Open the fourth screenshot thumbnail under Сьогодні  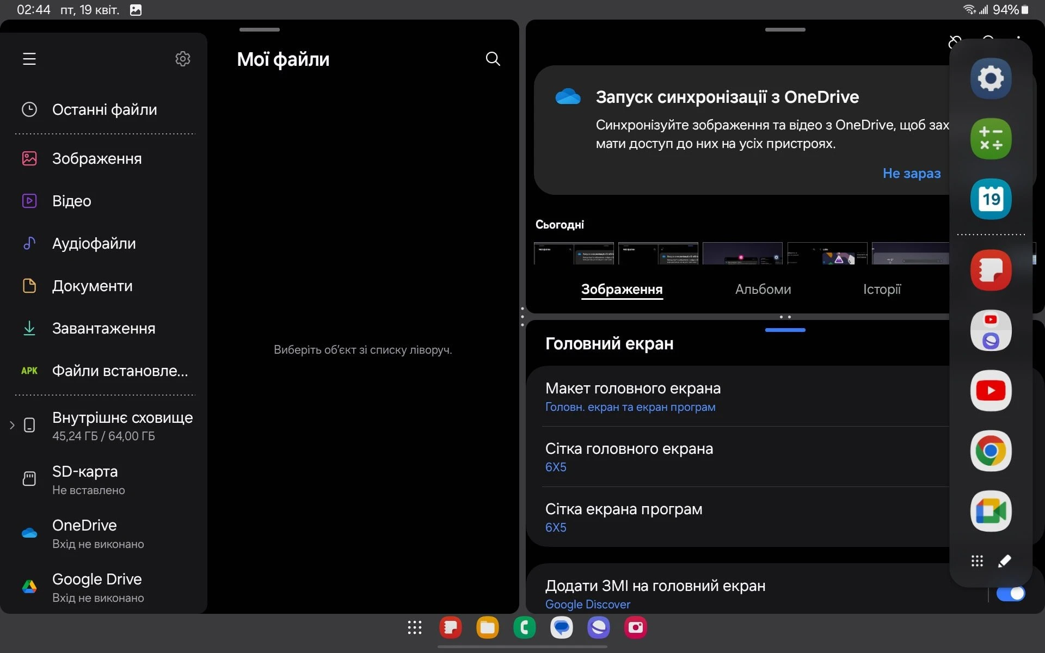tap(827, 253)
